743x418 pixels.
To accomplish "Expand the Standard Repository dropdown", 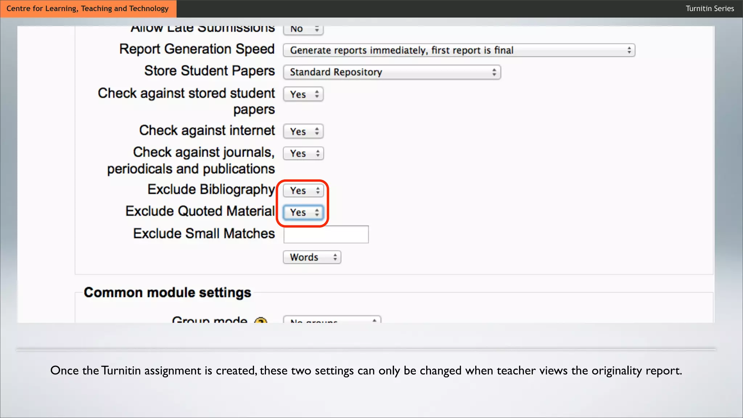I will pos(391,72).
